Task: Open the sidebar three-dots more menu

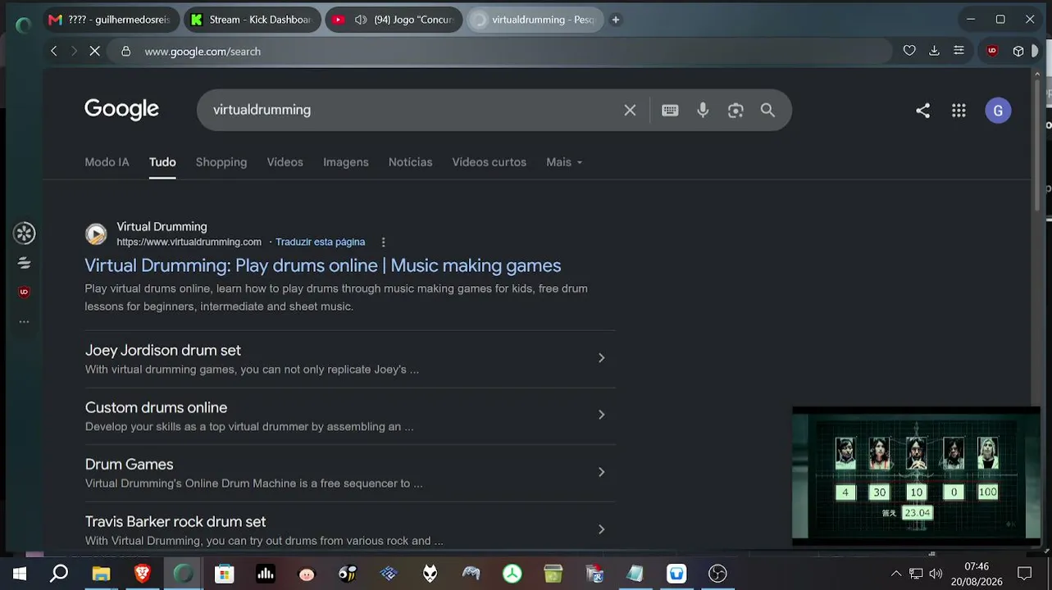Action: pos(25,322)
